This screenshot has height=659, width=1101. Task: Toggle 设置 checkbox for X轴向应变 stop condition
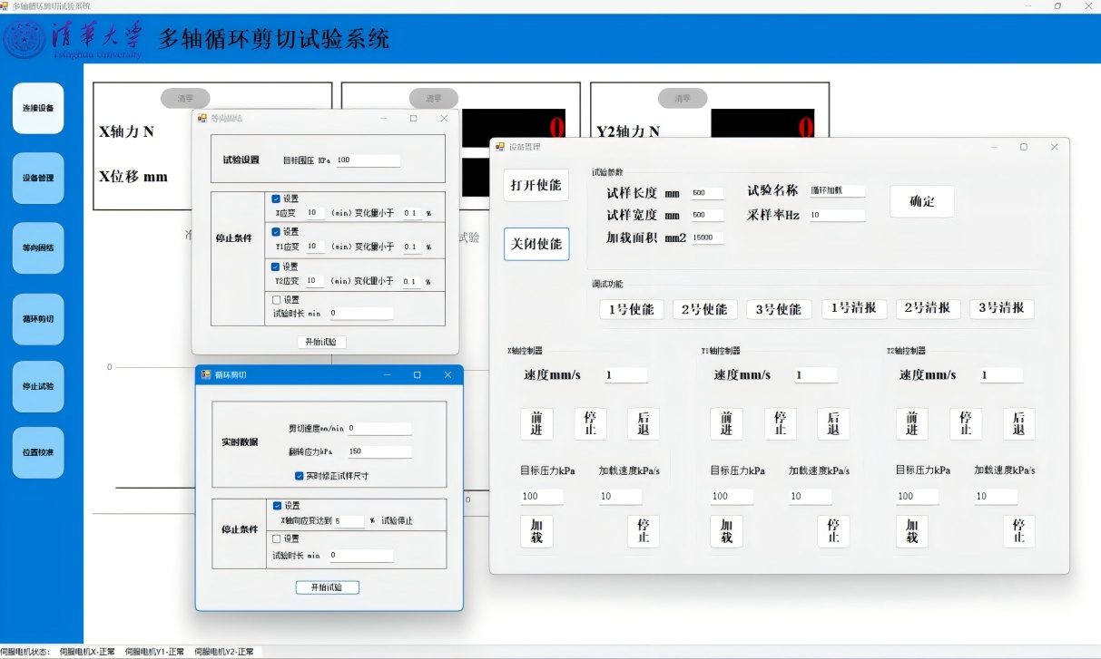[x=278, y=506]
